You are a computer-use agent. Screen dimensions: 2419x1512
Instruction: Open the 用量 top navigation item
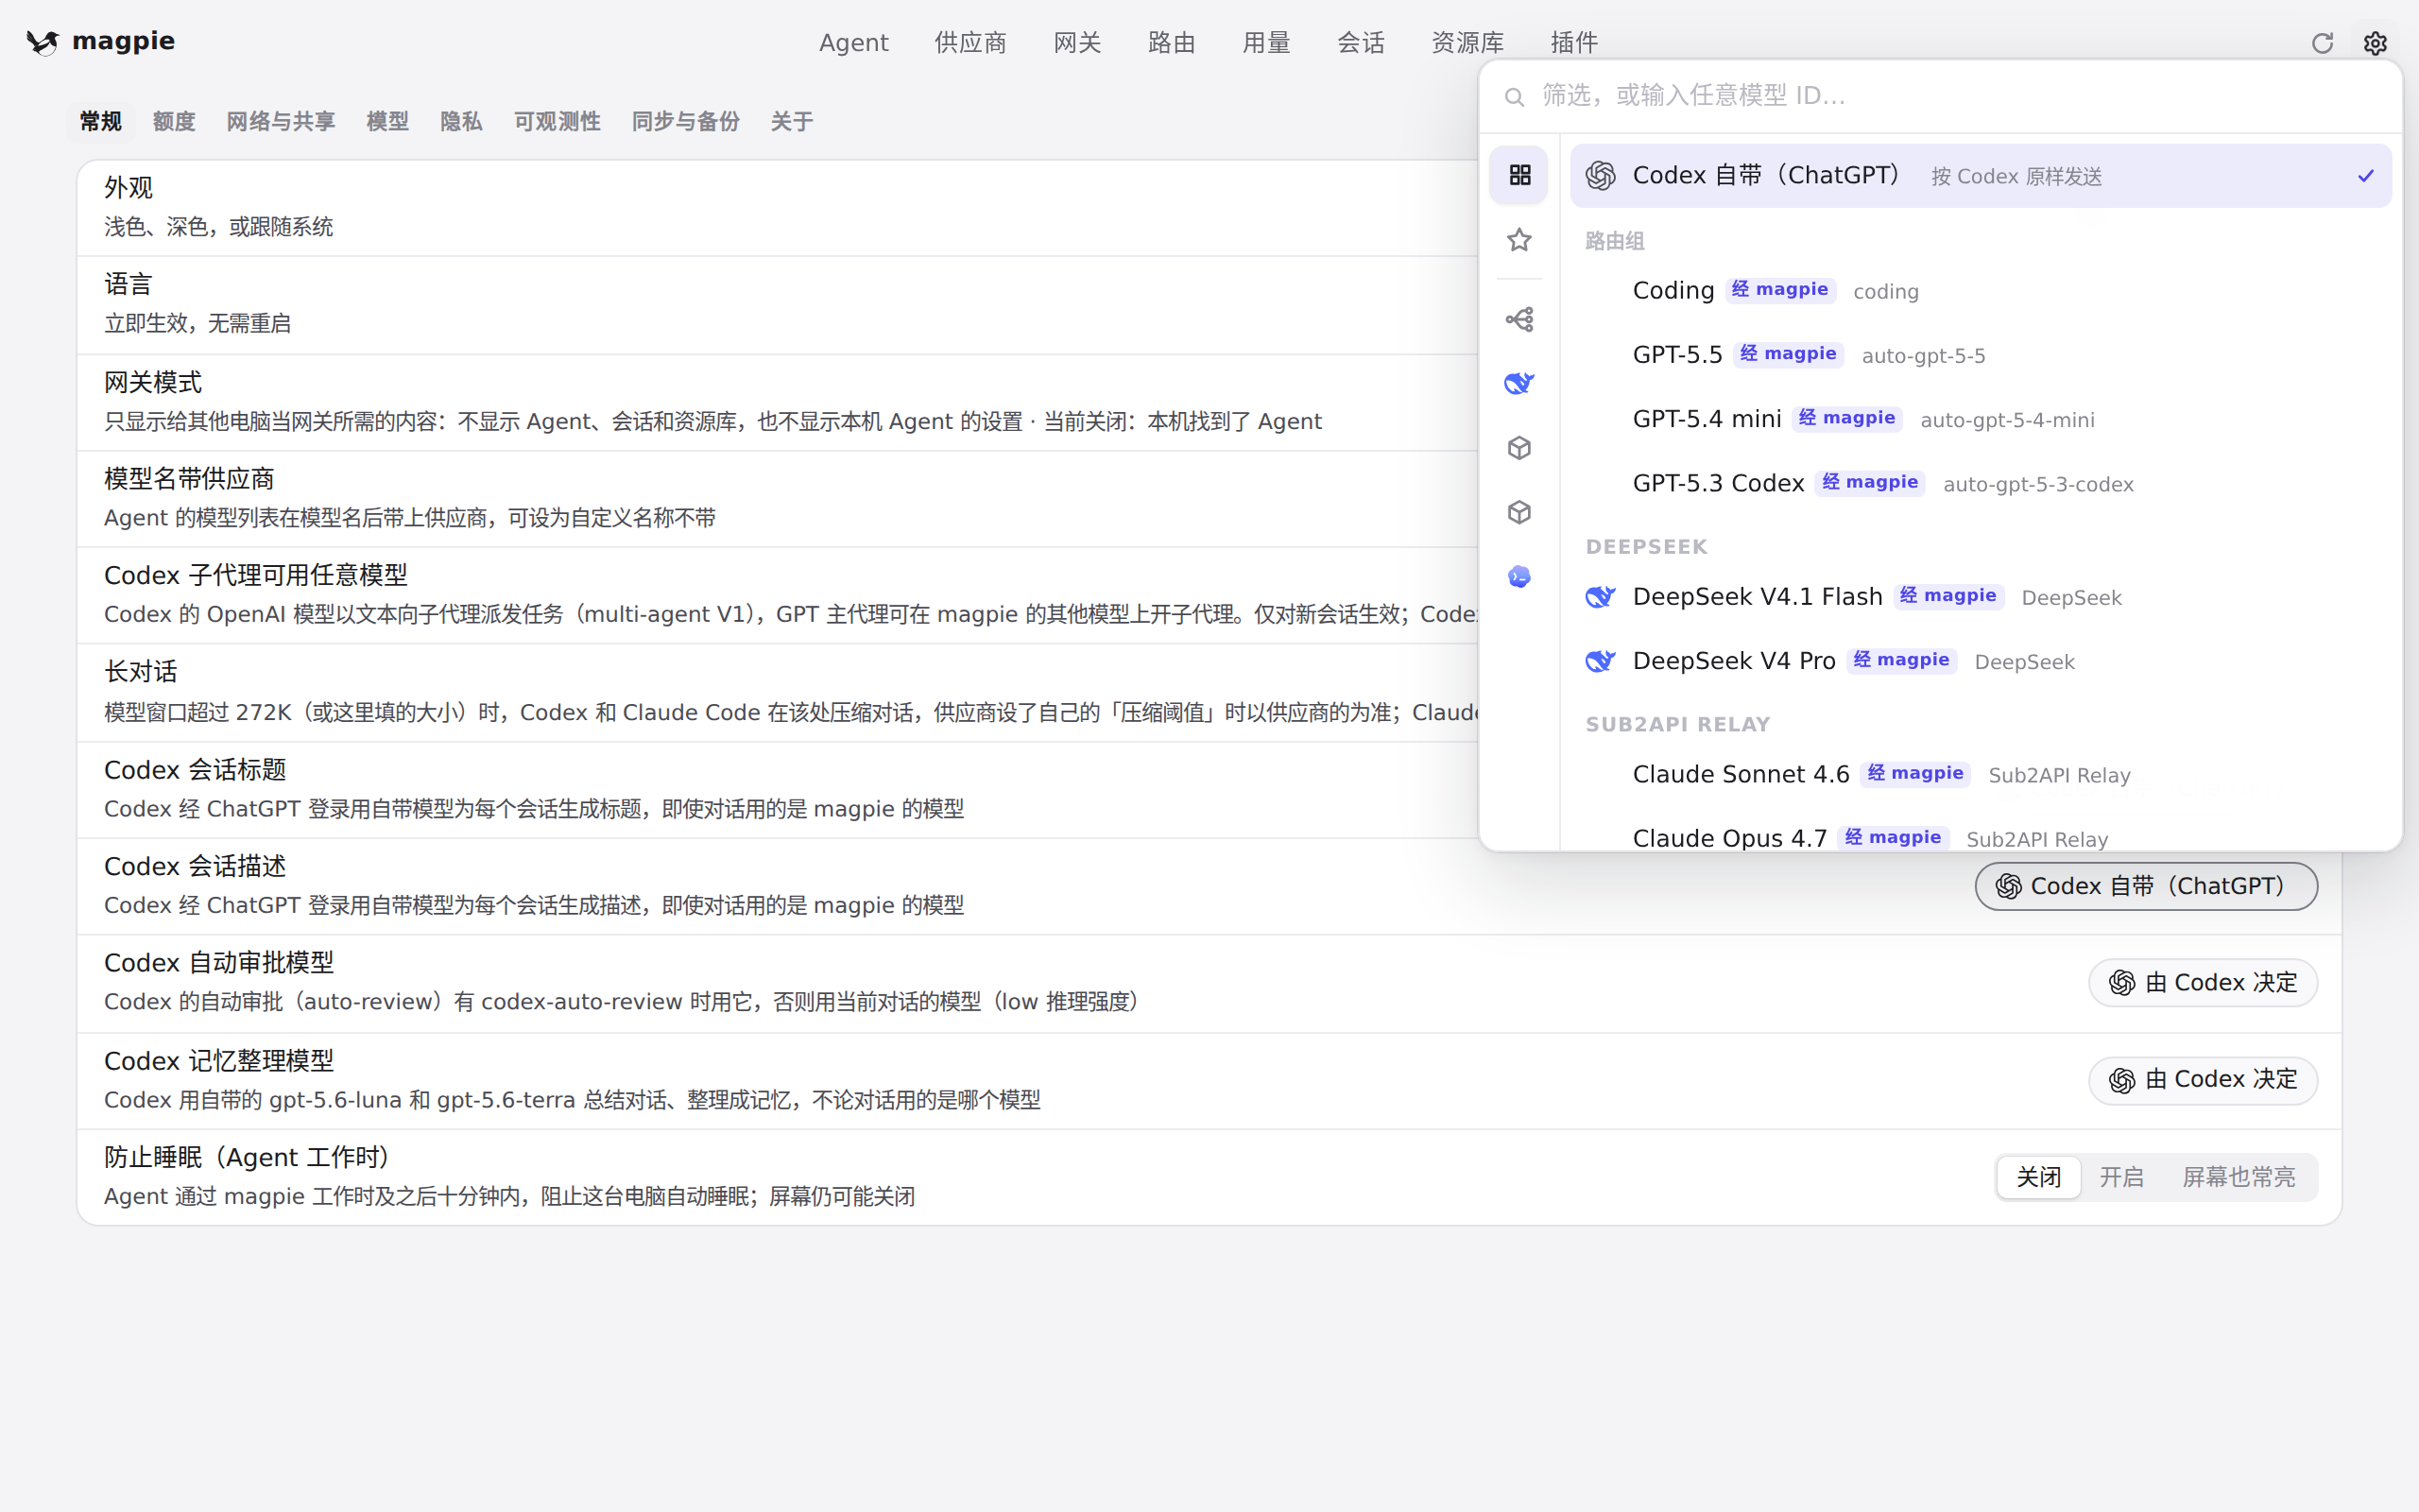pyautogui.click(x=1266, y=43)
